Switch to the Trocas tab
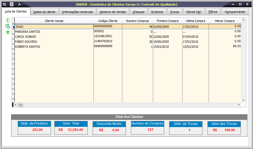 pyautogui.click(x=175, y=12)
